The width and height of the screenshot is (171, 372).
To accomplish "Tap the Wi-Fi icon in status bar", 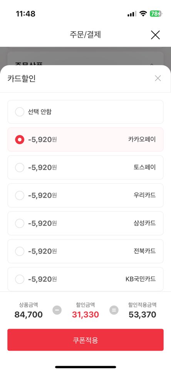I will tap(143, 14).
